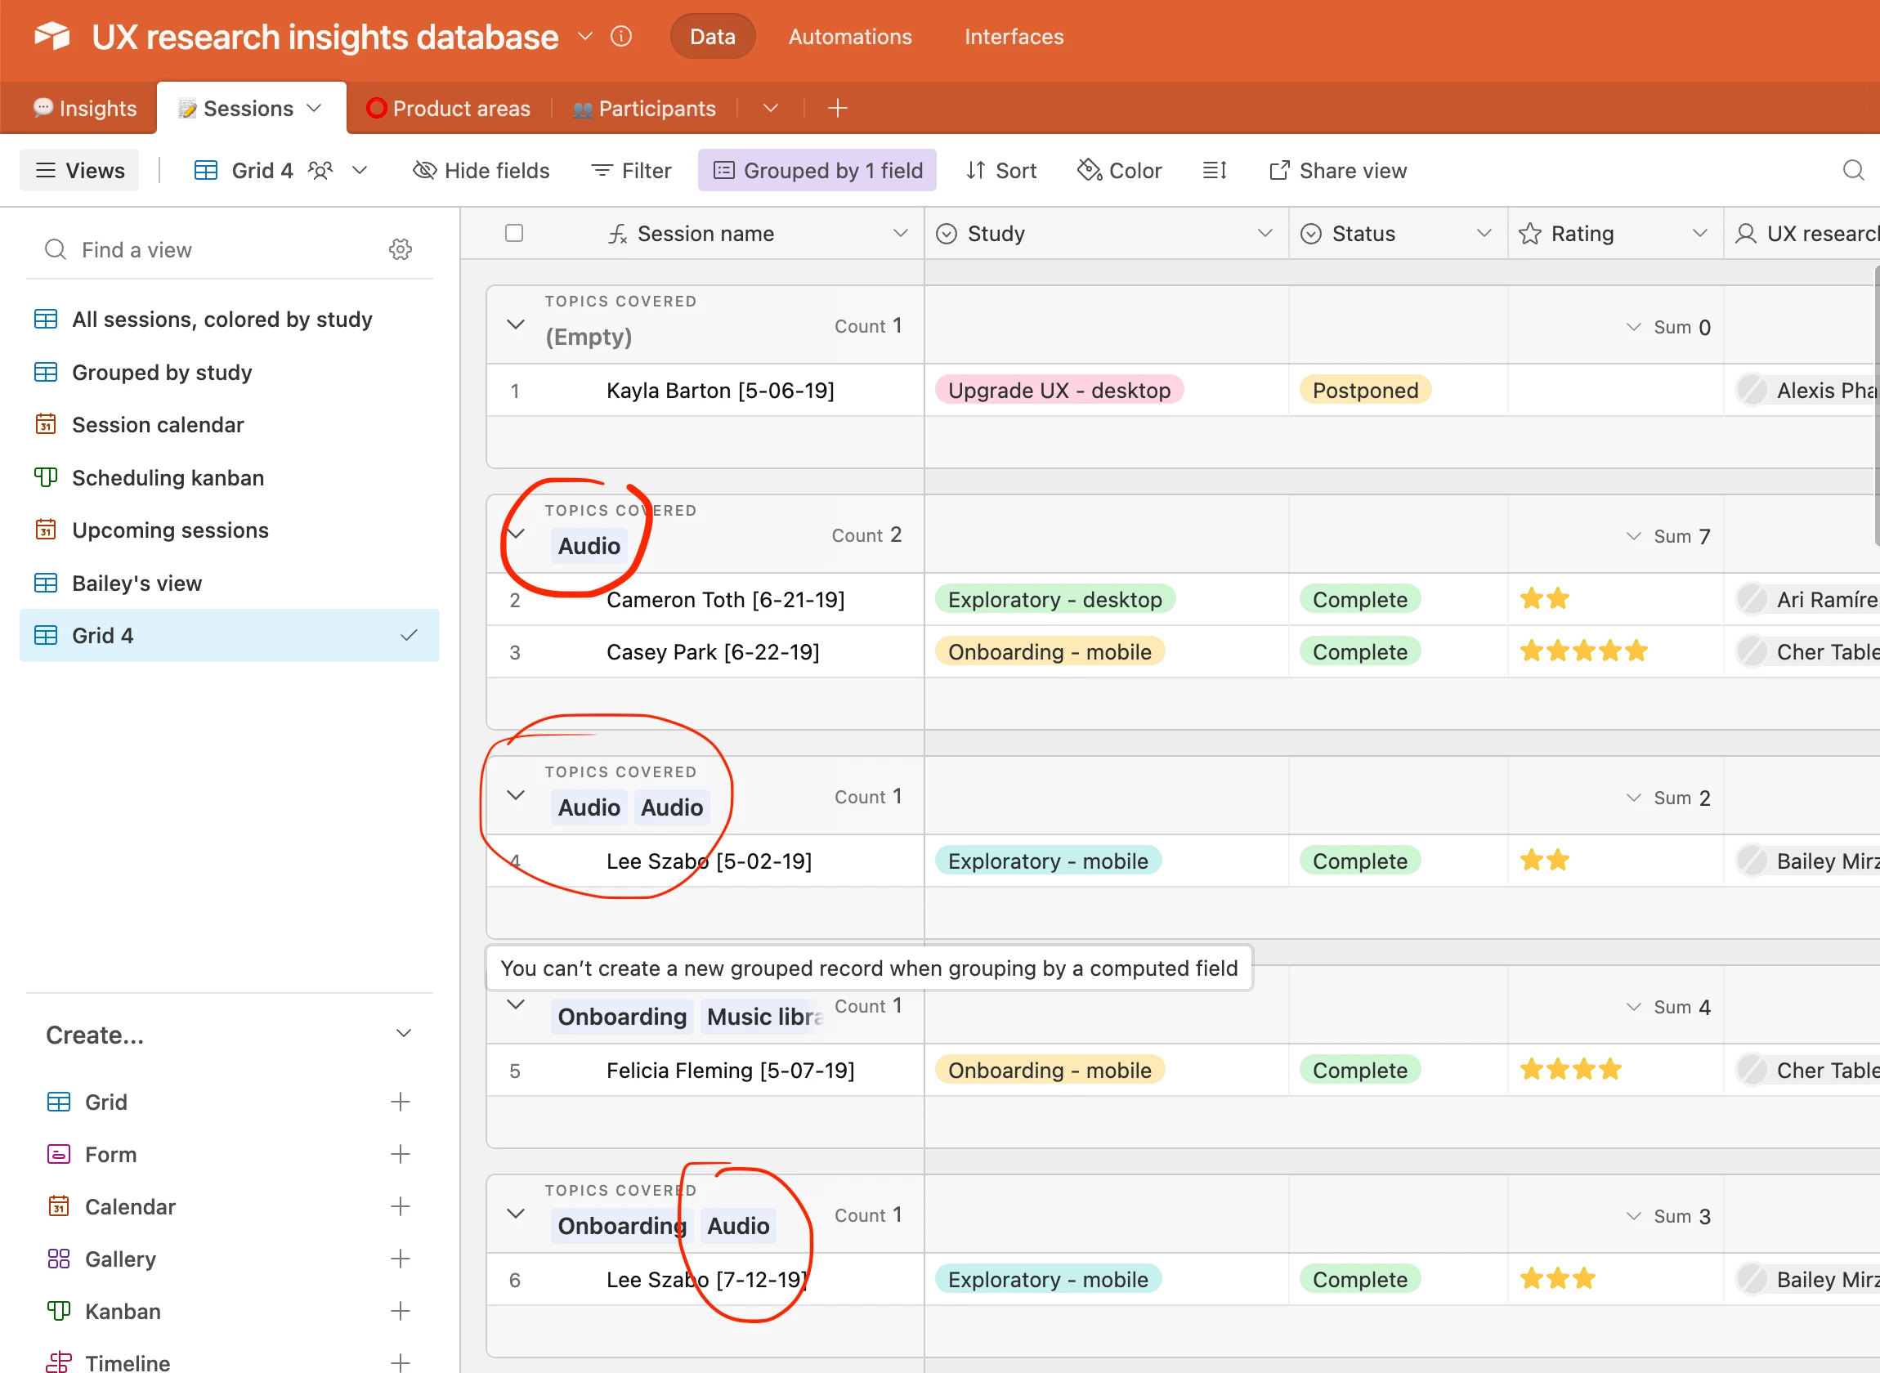Collapse the Create section chevron
Viewport: 1880px width, 1373px height.
(x=403, y=1034)
